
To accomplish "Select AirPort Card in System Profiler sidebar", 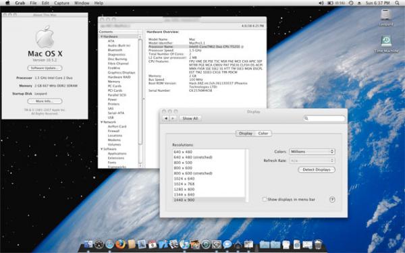I will click(x=117, y=127).
